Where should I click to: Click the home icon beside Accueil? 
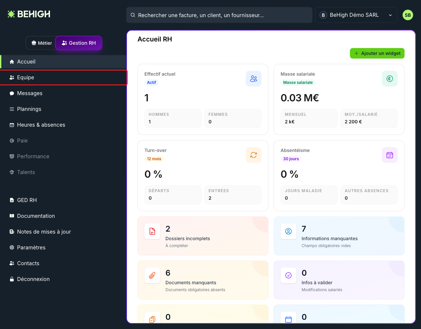tap(12, 62)
